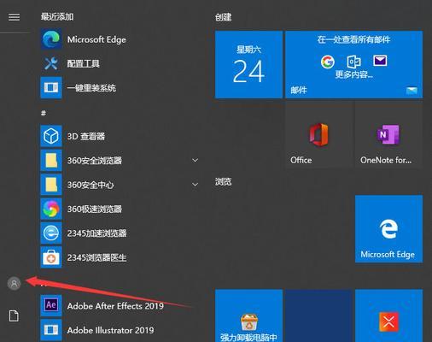Image resolution: width=432 pixels, height=342 pixels.
Task: Click the Outlook icon in mail tile
Action: pos(353,62)
